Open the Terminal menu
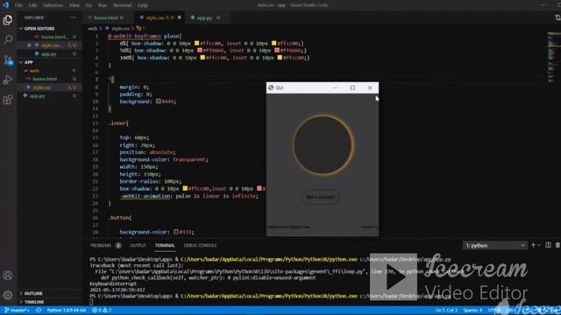The image size is (561, 315). coord(123,5)
